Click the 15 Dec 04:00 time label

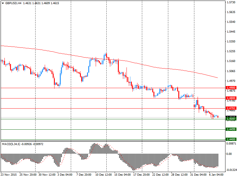[x=122, y=175]
